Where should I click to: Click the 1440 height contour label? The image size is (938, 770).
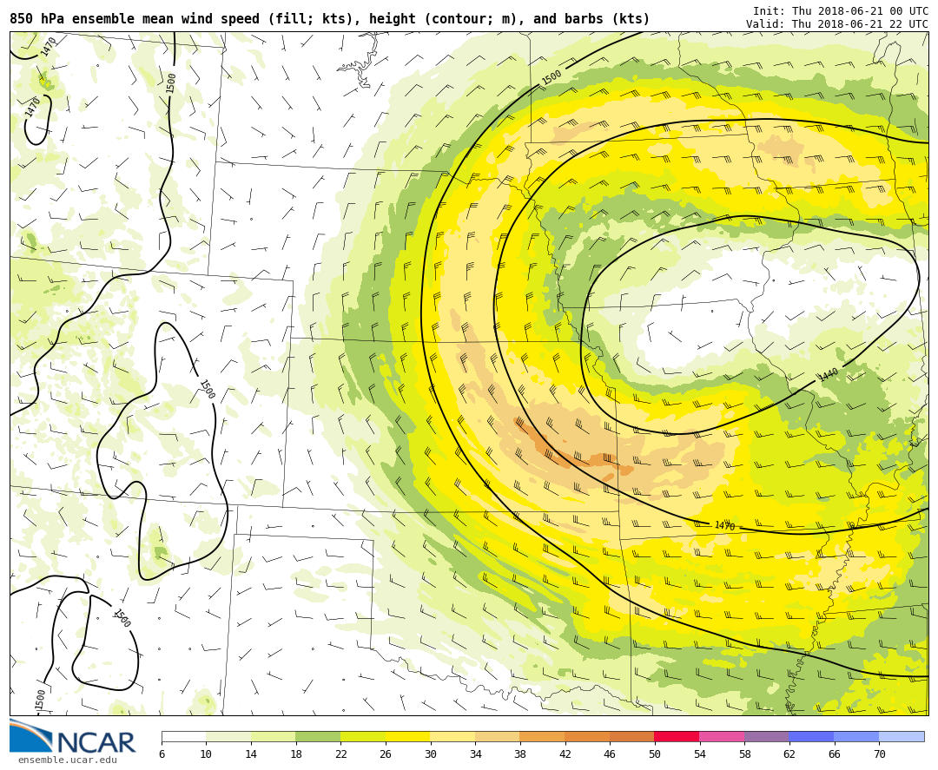pyautogui.click(x=829, y=375)
